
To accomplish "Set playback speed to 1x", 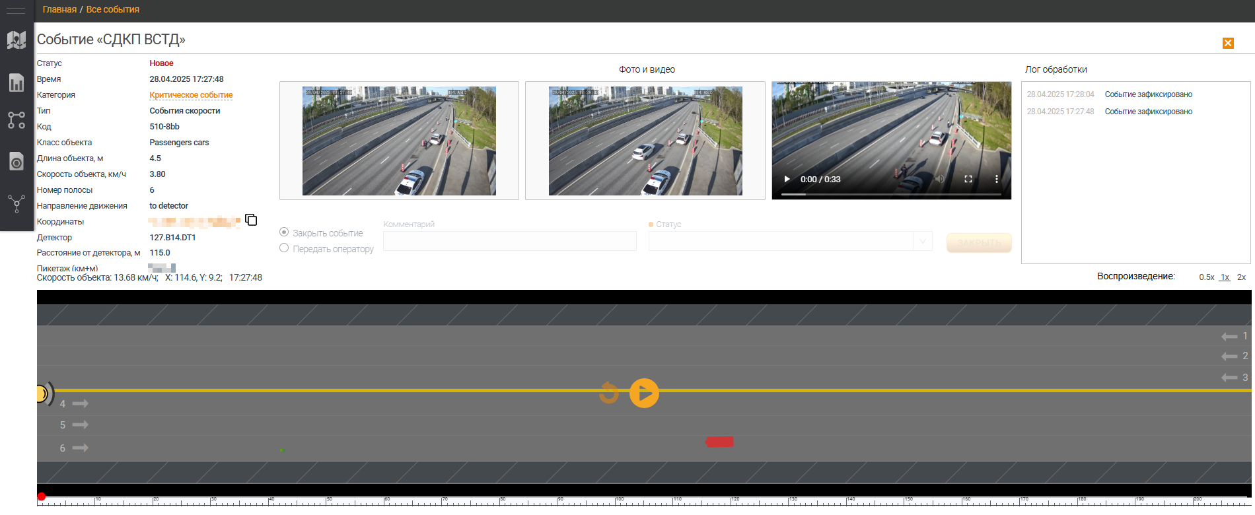I will point(1225,277).
